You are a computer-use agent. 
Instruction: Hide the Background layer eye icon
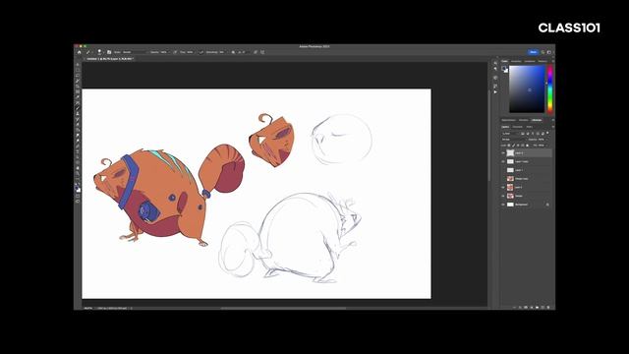click(x=503, y=205)
